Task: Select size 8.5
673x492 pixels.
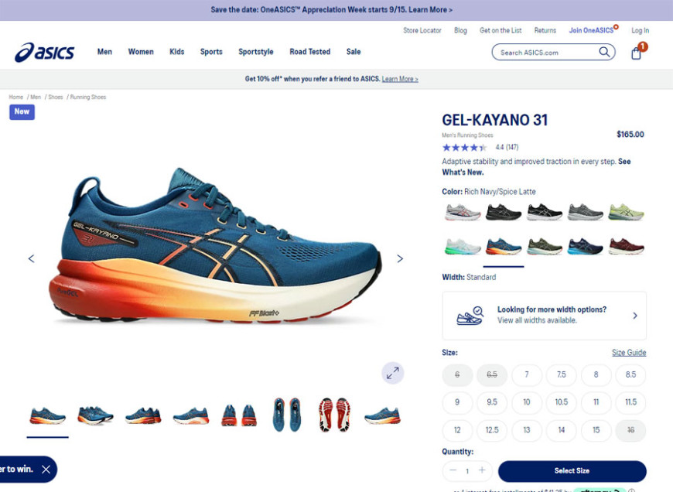Action: coord(631,374)
